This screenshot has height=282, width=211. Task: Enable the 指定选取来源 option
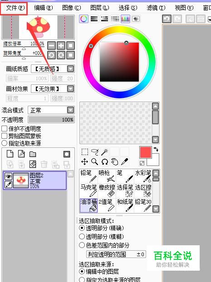[x=5, y=143]
